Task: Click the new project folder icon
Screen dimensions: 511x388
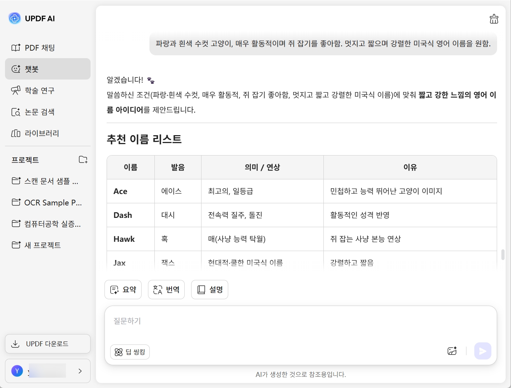Action: pos(83,159)
